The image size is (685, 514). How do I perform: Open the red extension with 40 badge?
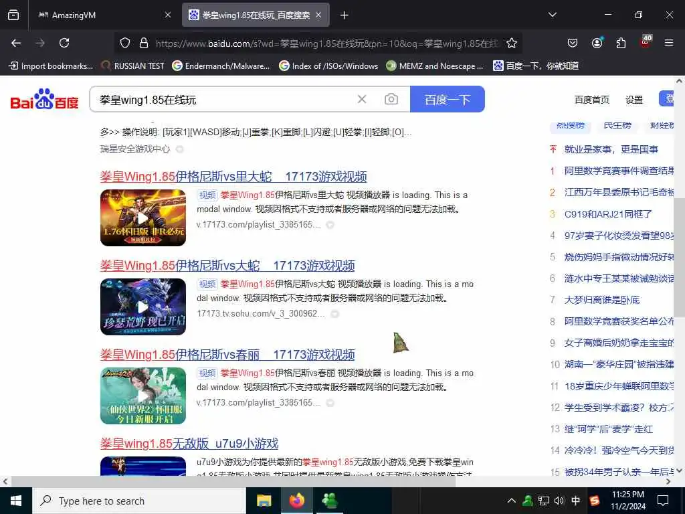pos(646,42)
